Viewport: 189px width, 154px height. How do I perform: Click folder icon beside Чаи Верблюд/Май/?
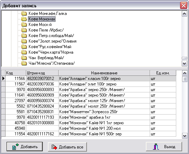[24, 58]
